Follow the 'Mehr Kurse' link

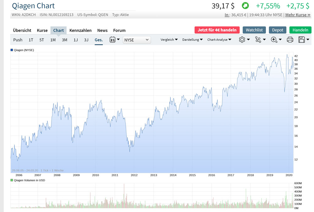[x=298, y=15]
